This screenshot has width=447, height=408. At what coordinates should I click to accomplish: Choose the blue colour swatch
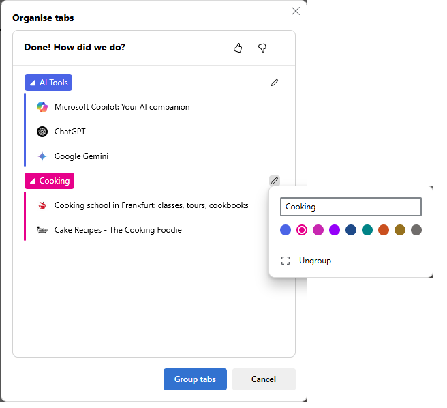286,230
